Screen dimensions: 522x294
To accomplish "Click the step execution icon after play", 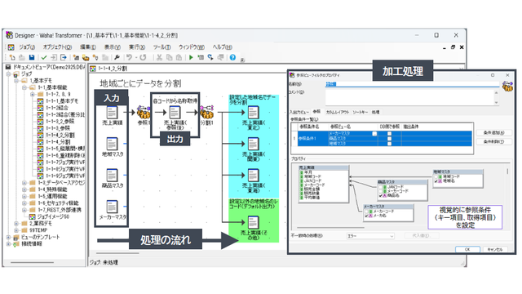I will [201, 57].
